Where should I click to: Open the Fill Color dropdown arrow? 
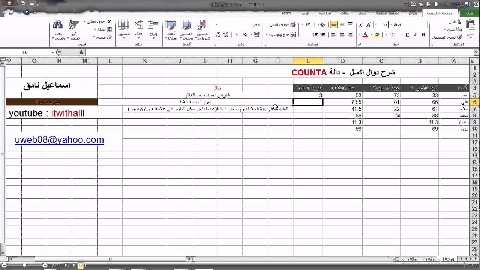pos(372,35)
